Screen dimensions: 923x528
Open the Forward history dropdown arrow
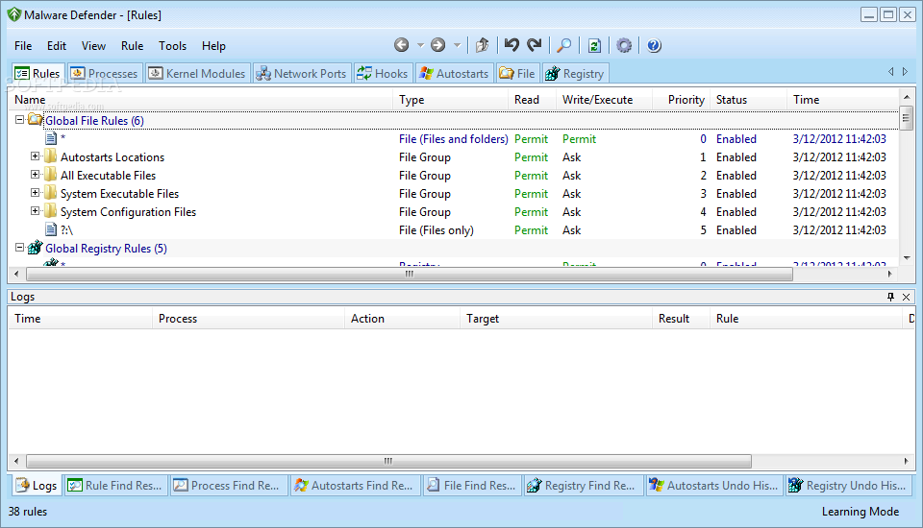coord(457,45)
